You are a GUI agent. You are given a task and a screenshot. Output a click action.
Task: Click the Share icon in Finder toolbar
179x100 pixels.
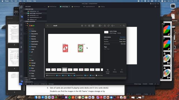(105, 26)
